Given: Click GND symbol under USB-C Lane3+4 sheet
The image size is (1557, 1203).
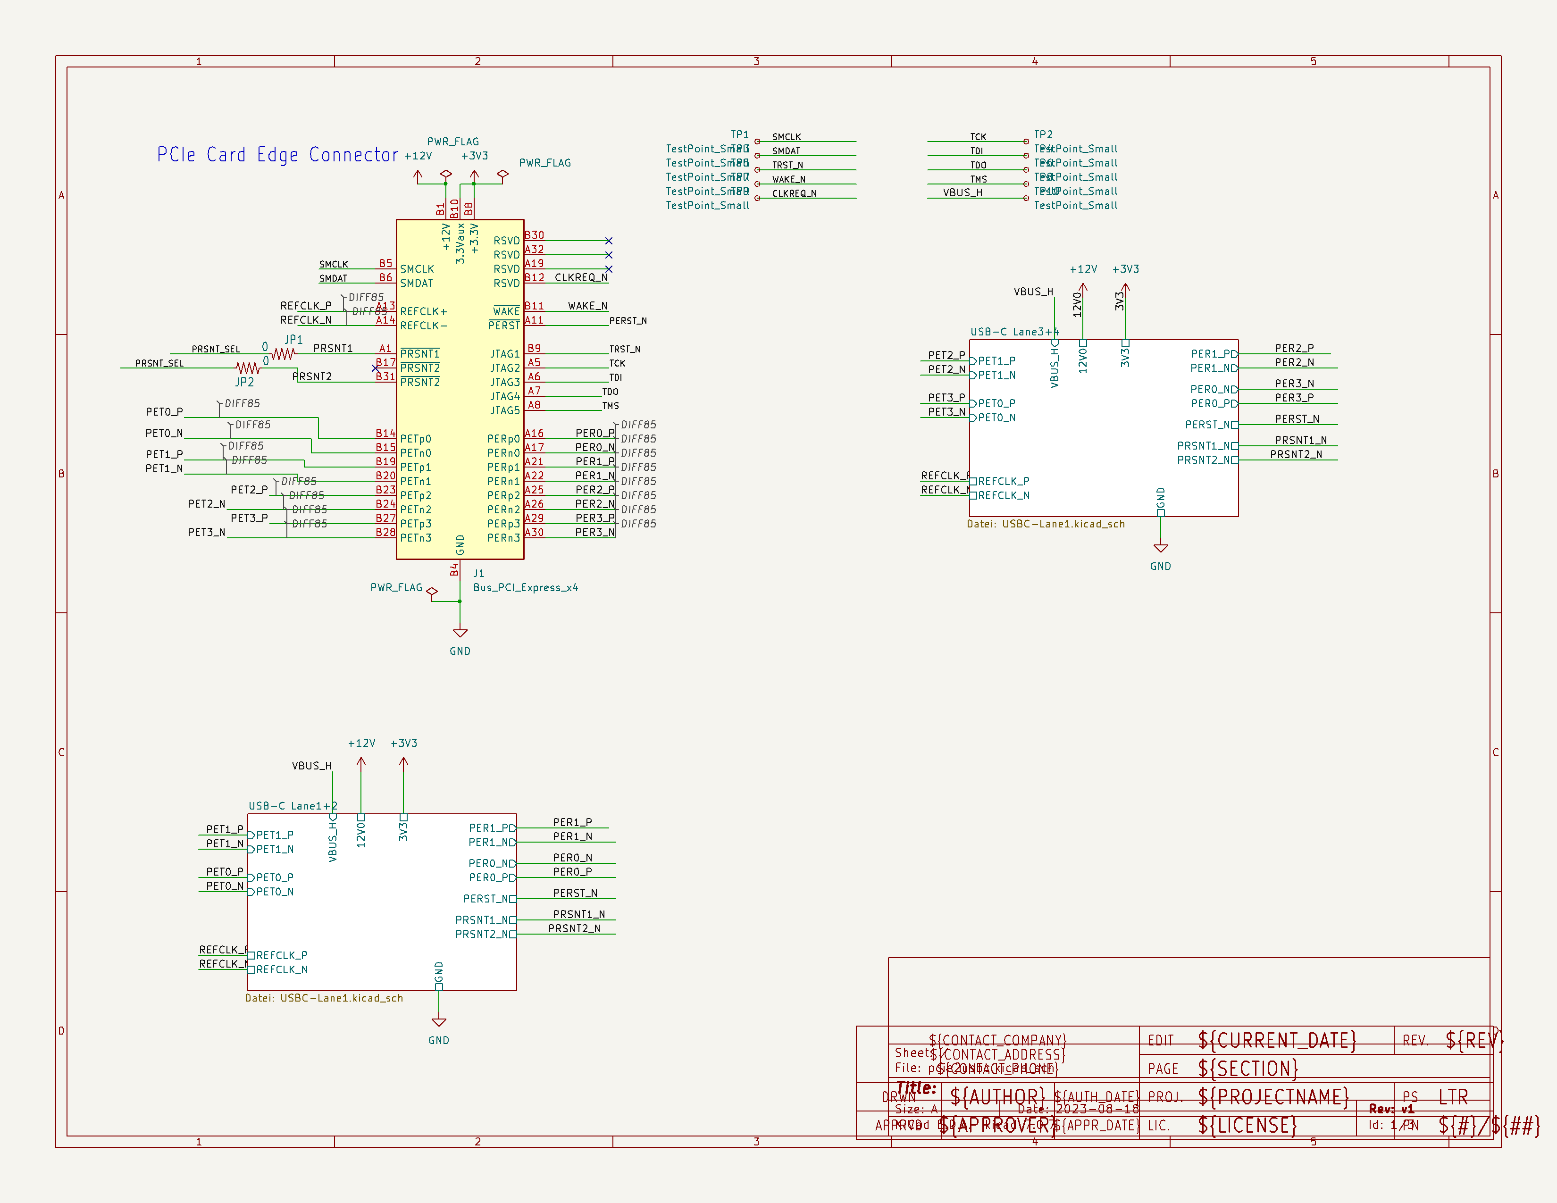Looking at the screenshot, I should click(1161, 548).
